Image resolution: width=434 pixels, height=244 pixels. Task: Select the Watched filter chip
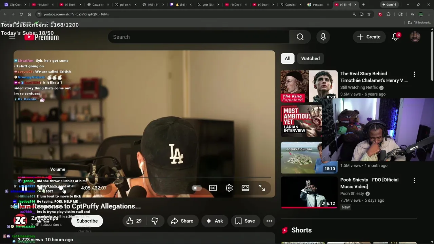tap(311, 58)
